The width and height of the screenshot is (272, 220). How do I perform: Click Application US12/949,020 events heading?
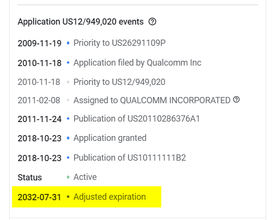(81, 22)
